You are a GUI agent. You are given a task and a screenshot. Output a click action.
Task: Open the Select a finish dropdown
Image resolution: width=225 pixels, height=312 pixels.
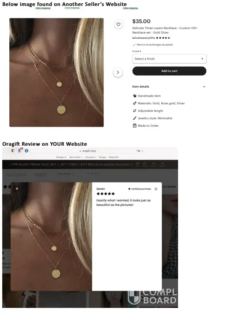point(169,59)
